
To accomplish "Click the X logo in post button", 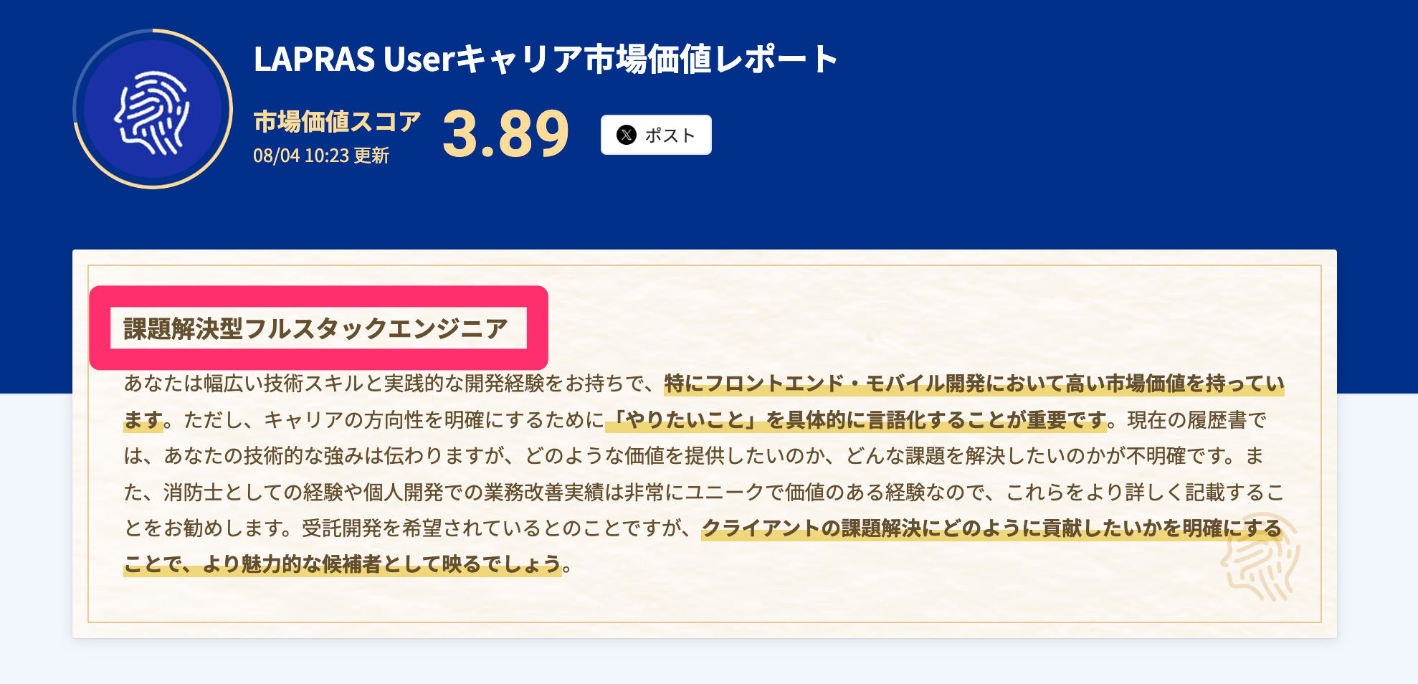I will point(627,135).
